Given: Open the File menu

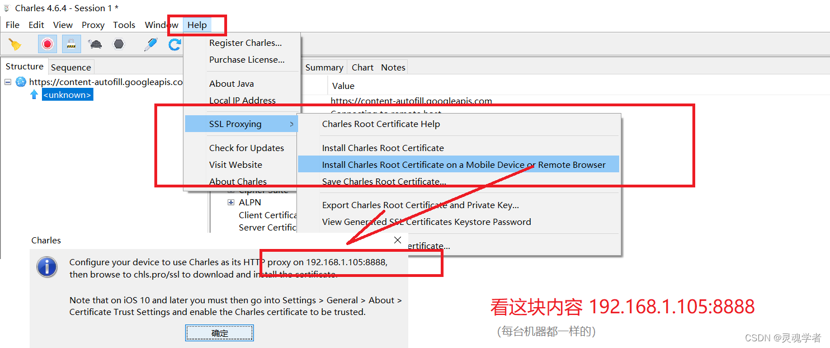Looking at the screenshot, I should [x=12, y=25].
